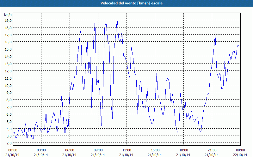Viewport: 253px width, 158px height.
Task: Click the 03:00 time axis label
Action: [41, 150]
